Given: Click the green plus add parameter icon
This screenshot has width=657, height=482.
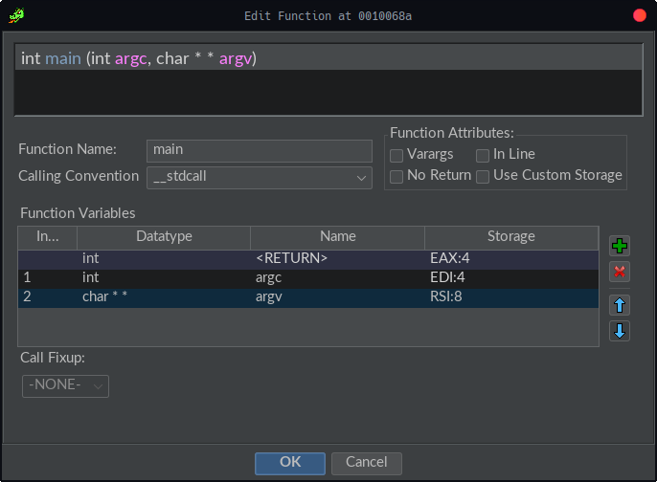Looking at the screenshot, I should (620, 246).
